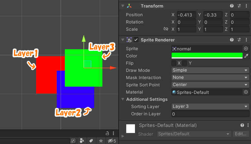Open Sprite Renderer three-dot menu
251x144 pixels.
tap(246, 40)
